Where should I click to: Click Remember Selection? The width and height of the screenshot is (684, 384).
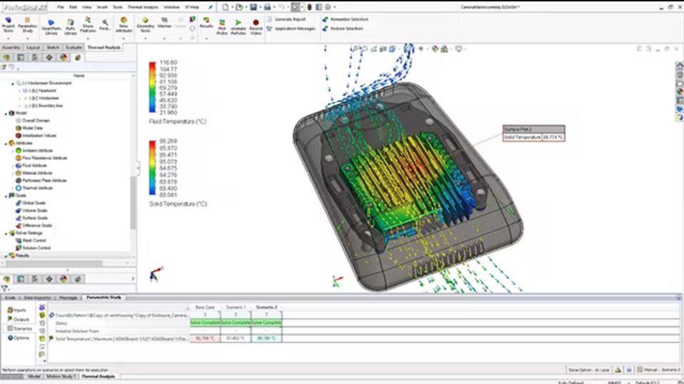[346, 19]
